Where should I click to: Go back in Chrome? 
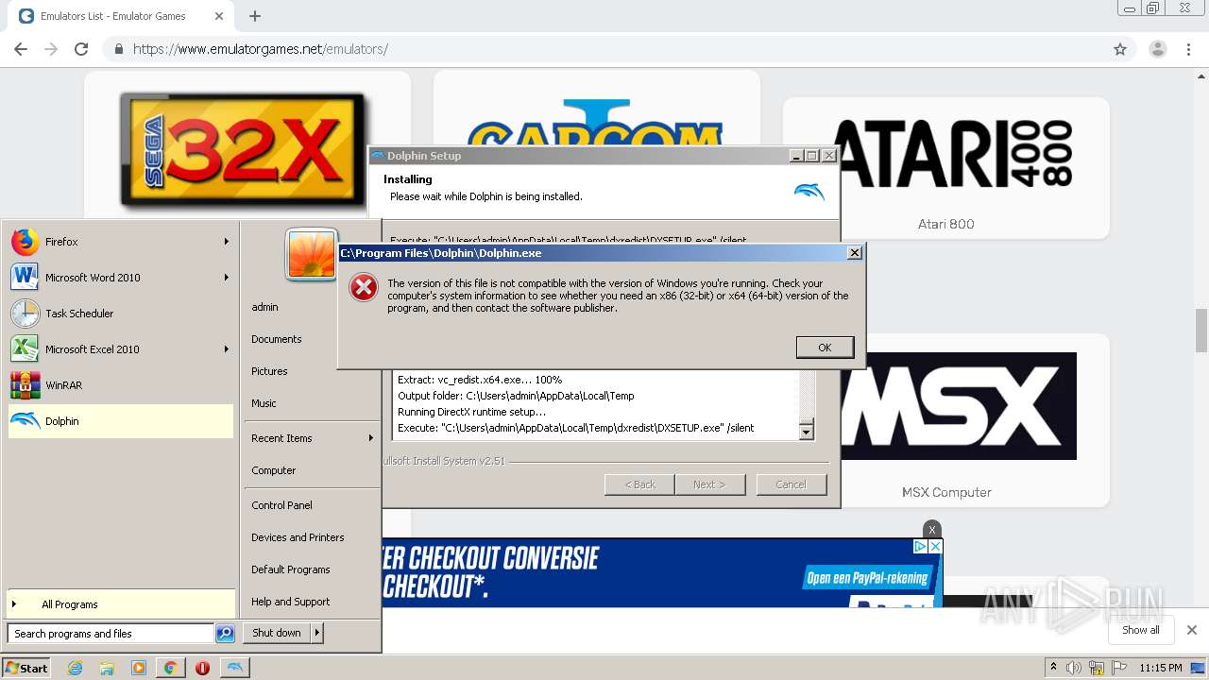[x=21, y=49]
